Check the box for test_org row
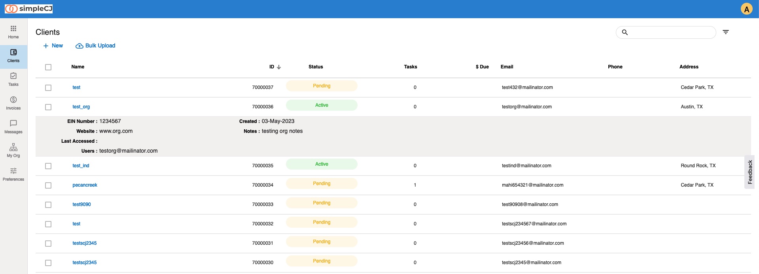The width and height of the screenshot is (759, 274). (x=48, y=107)
